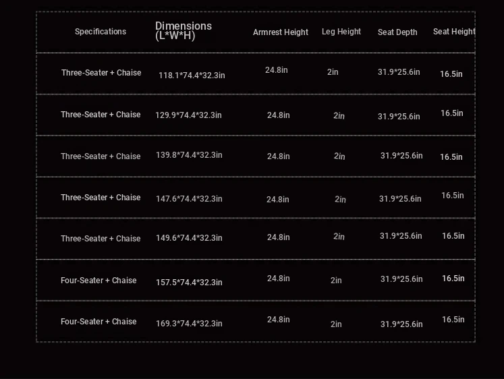Select the 169.3*74.4*32.3in dimensions cell
The image size is (504, 379).
189,324
